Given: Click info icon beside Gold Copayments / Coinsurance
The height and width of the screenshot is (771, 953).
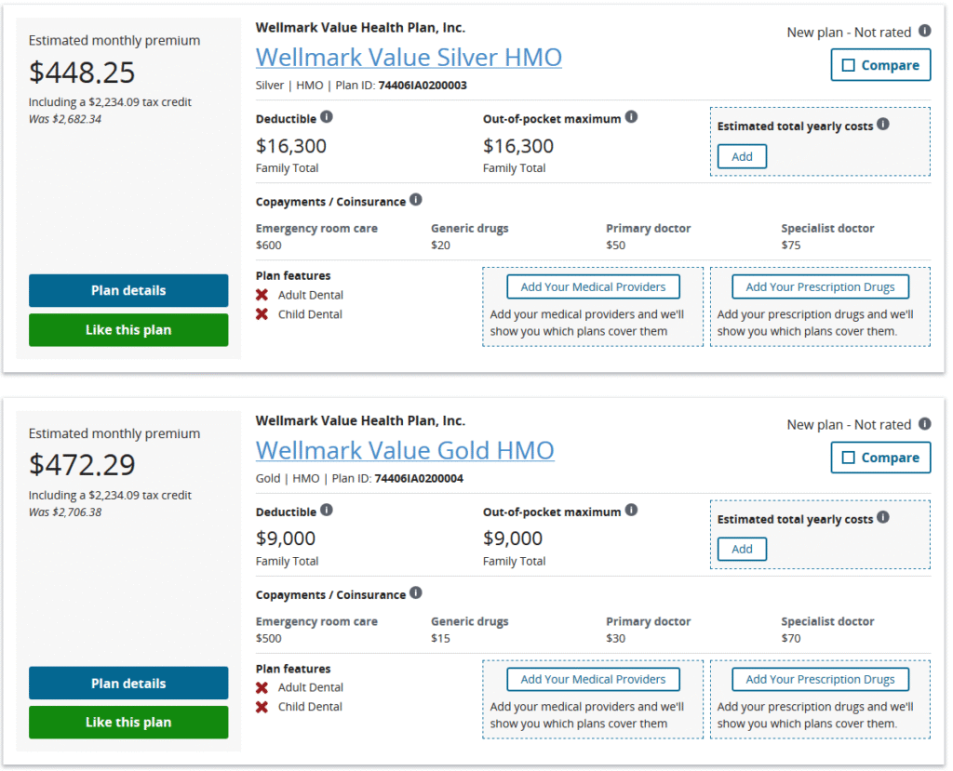Looking at the screenshot, I should click(416, 593).
